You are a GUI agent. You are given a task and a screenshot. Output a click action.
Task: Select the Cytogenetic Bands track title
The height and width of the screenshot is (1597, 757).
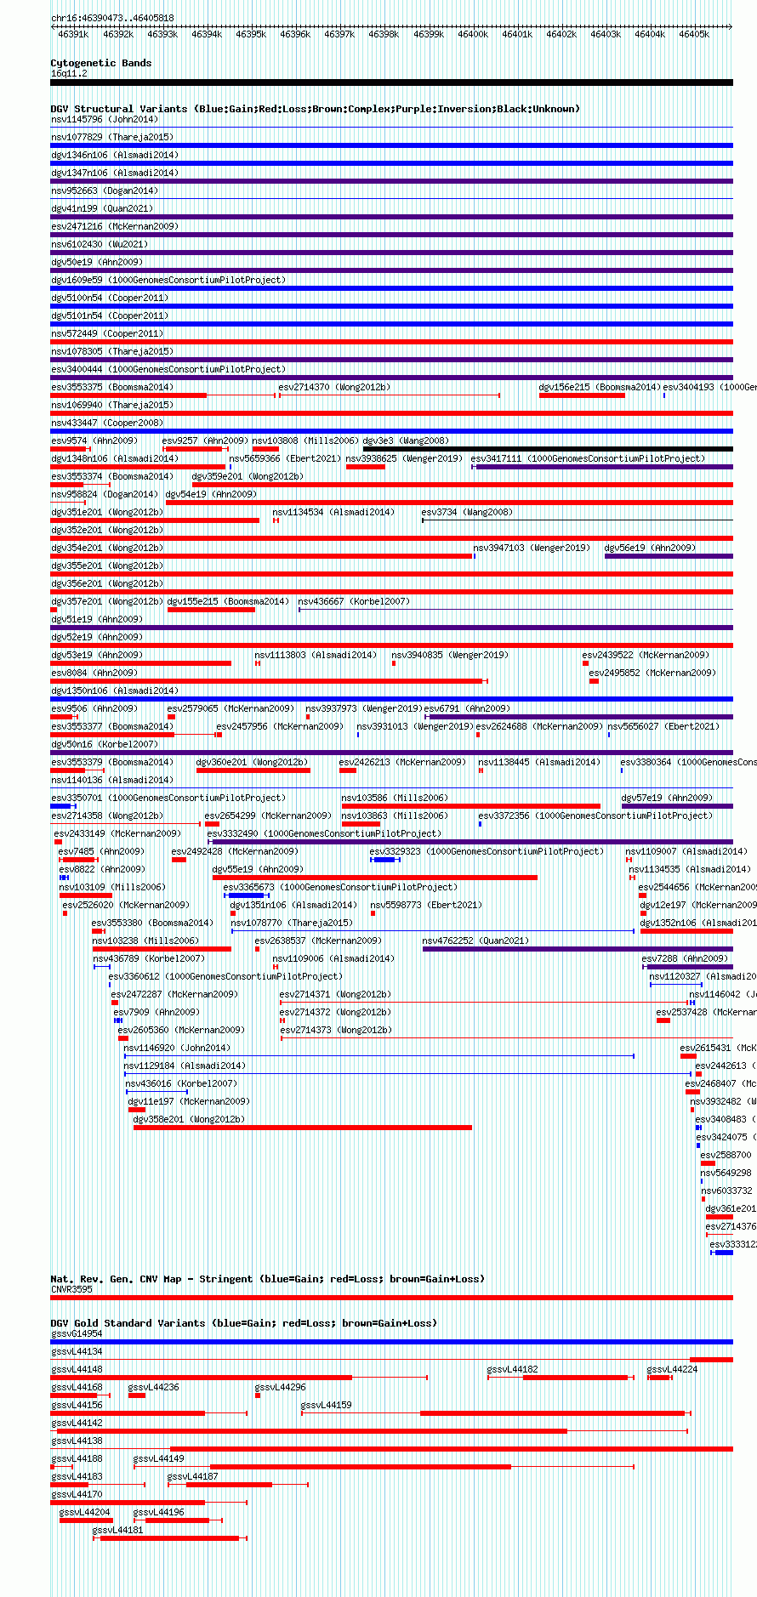click(101, 63)
